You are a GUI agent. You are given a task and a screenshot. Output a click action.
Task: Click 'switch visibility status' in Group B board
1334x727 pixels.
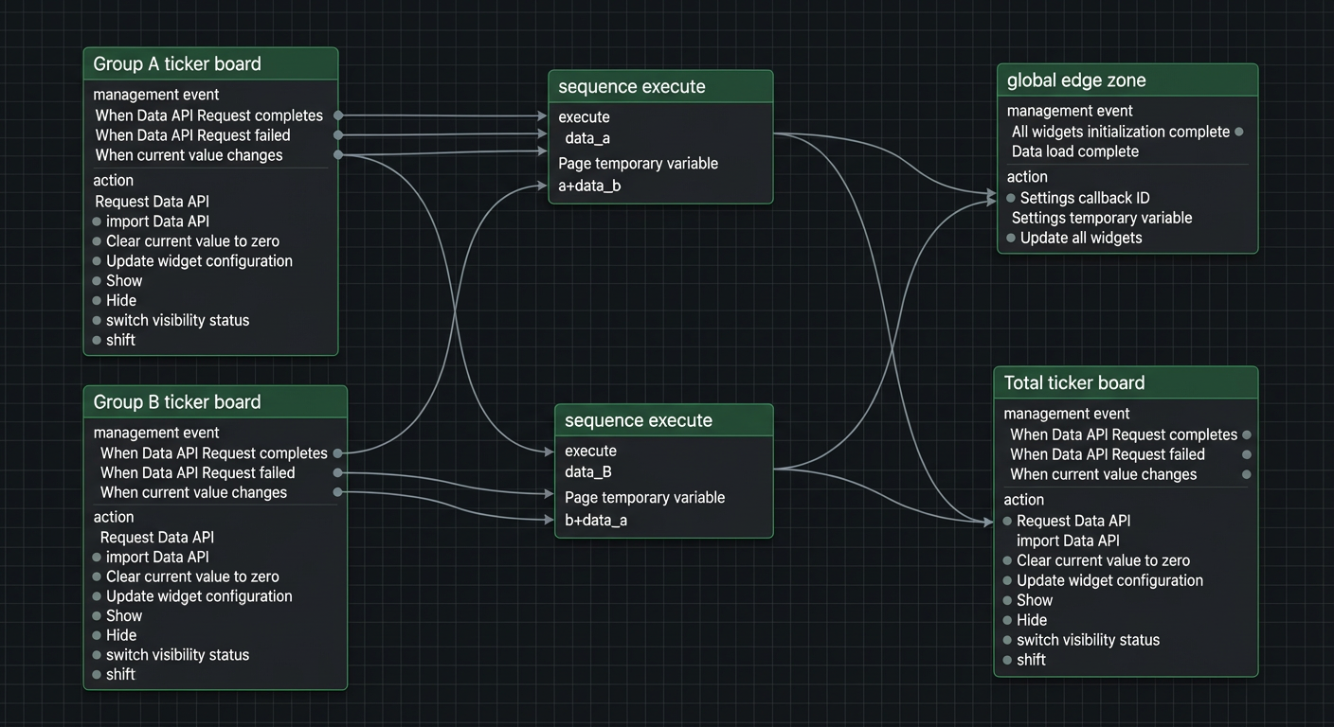177,655
